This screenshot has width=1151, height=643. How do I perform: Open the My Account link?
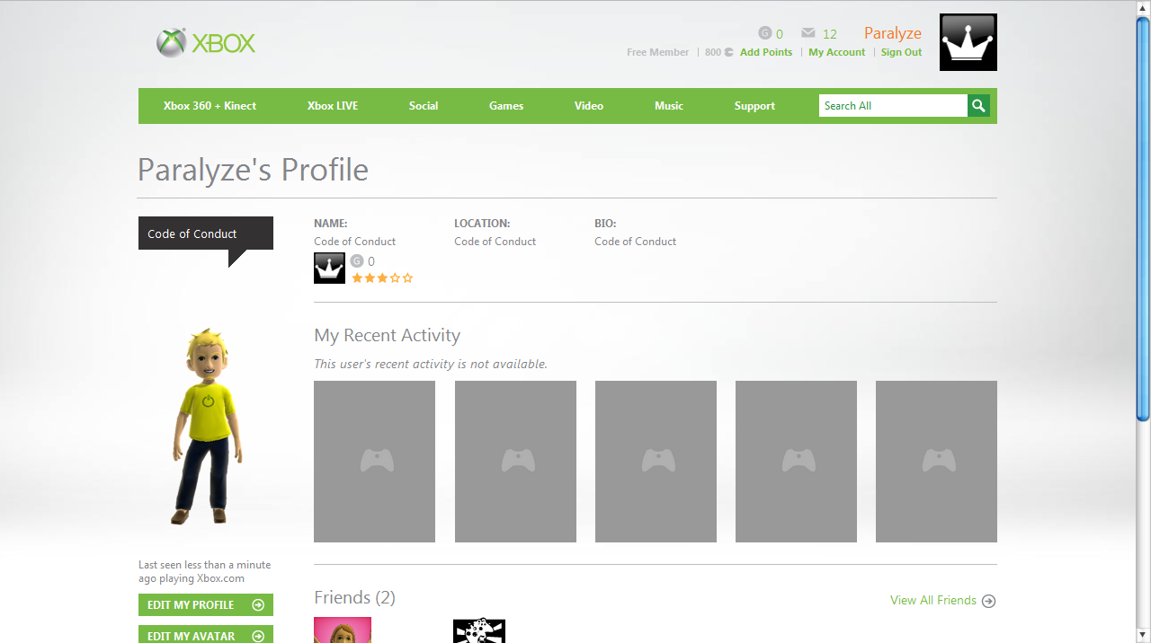pyautogui.click(x=837, y=52)
